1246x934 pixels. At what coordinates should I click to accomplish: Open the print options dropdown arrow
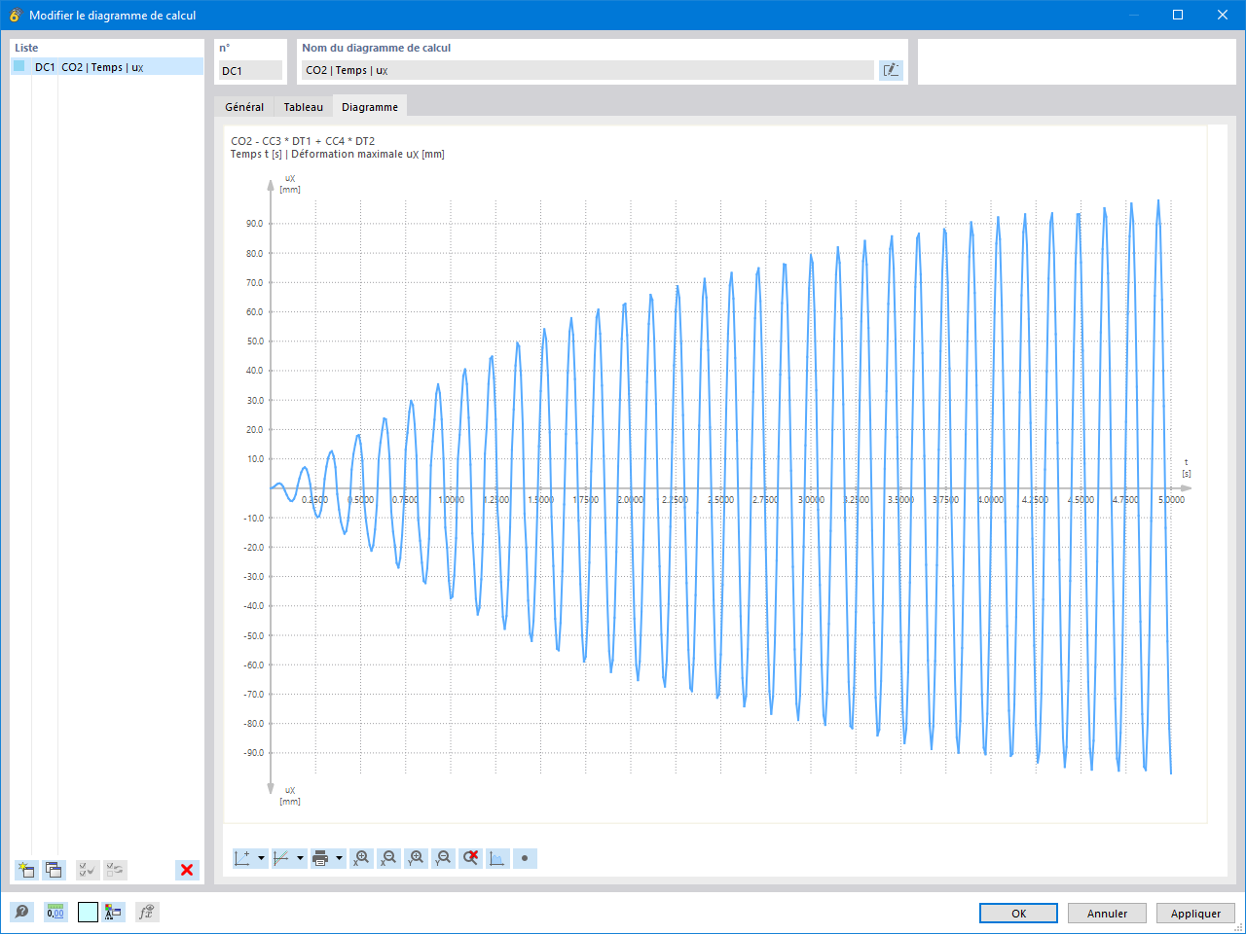(x=339, y=858)
